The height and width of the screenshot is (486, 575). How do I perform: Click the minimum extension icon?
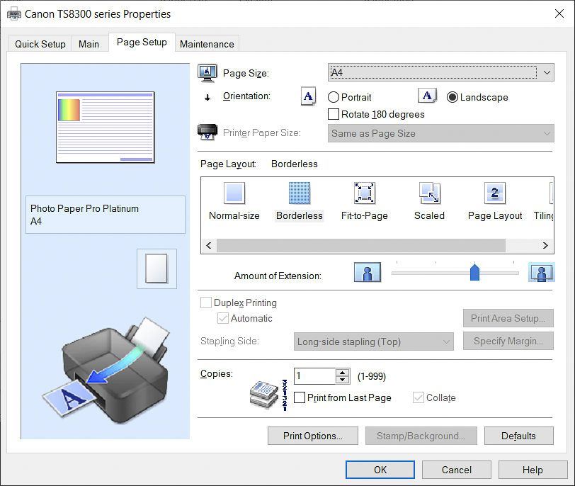(368, 272)
